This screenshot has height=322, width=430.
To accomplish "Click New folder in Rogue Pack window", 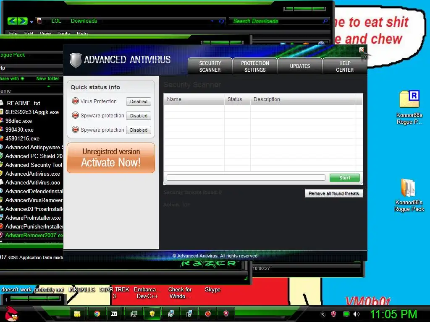I will (x=48, y=78).
